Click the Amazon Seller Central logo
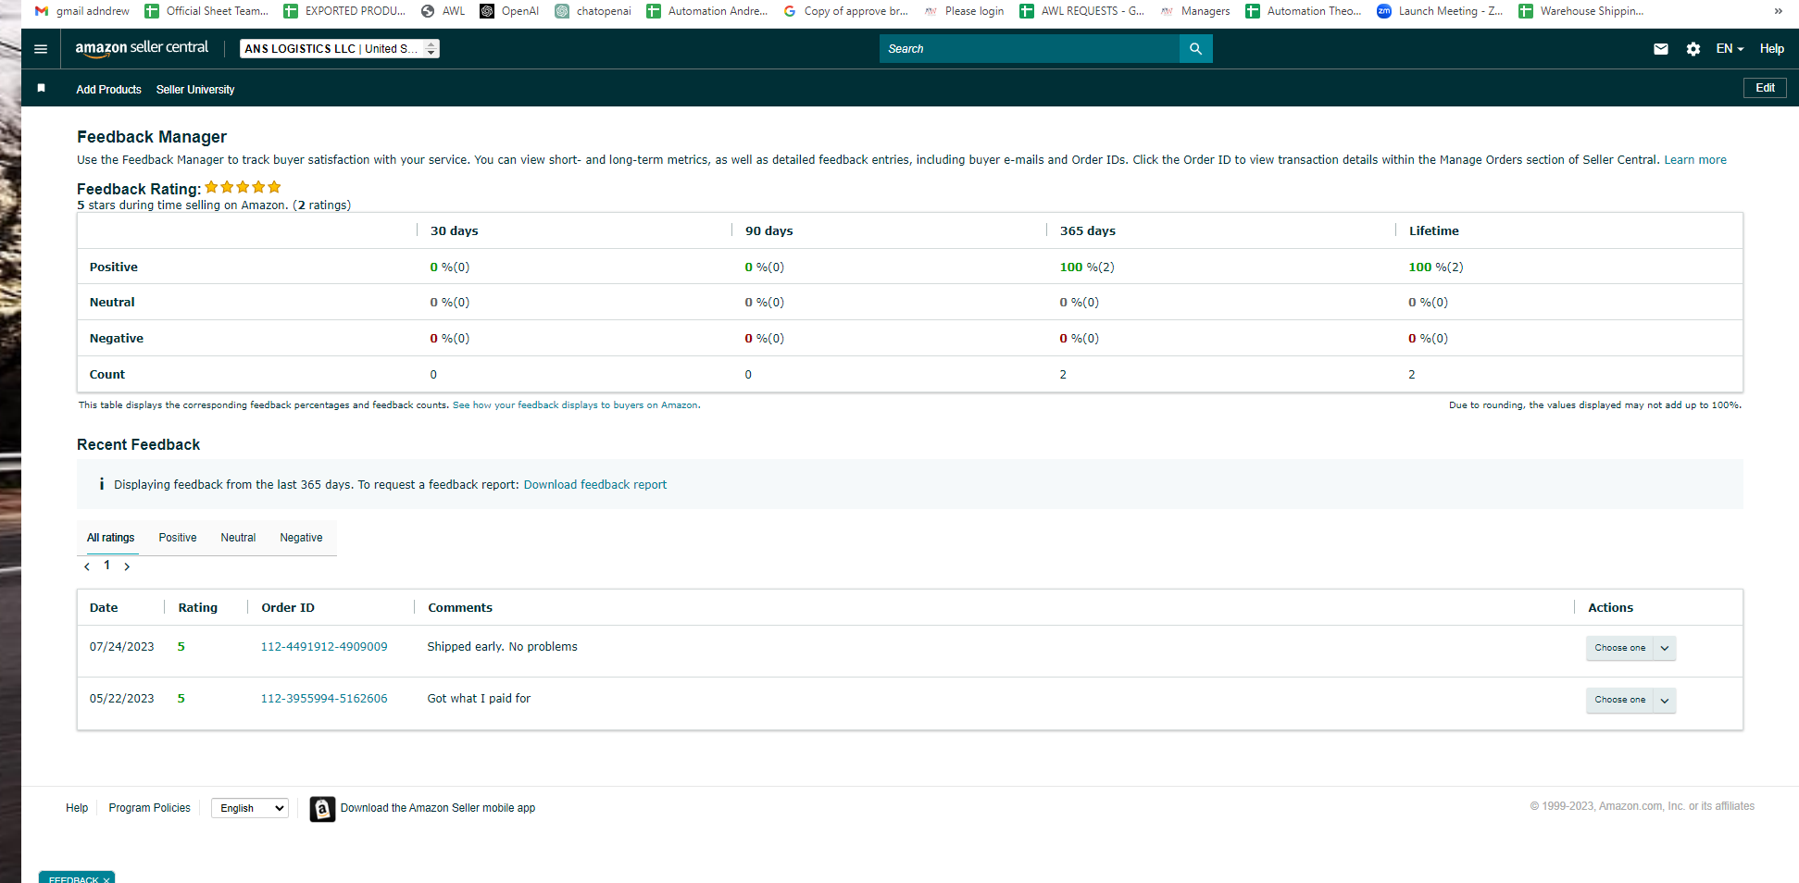1799x883 pixels. [x=142, y=48]
